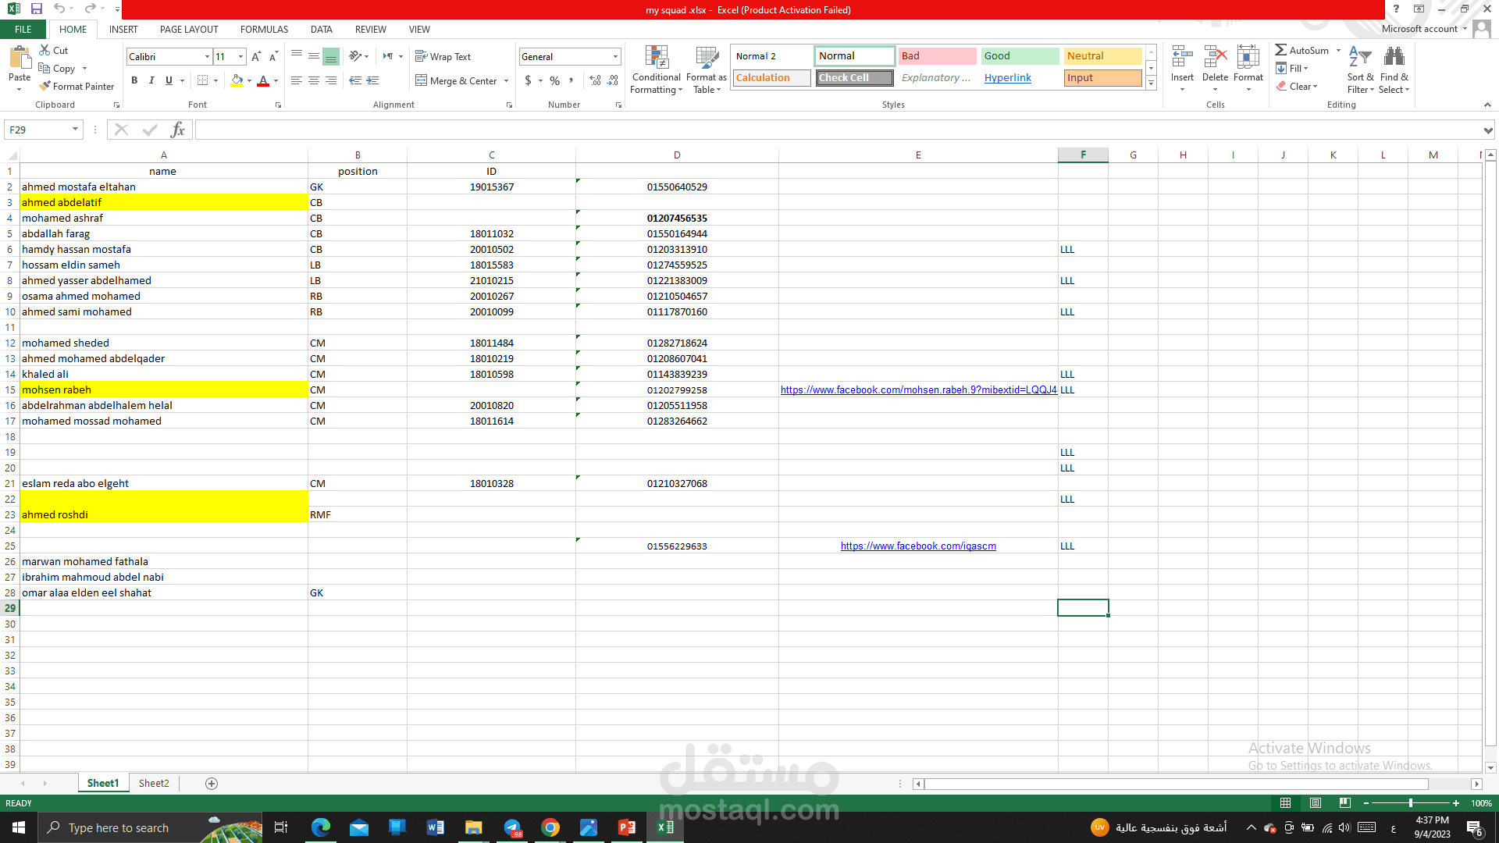Click the Increase Decimal icon
1499x843 pixels.
click(596, 80)
